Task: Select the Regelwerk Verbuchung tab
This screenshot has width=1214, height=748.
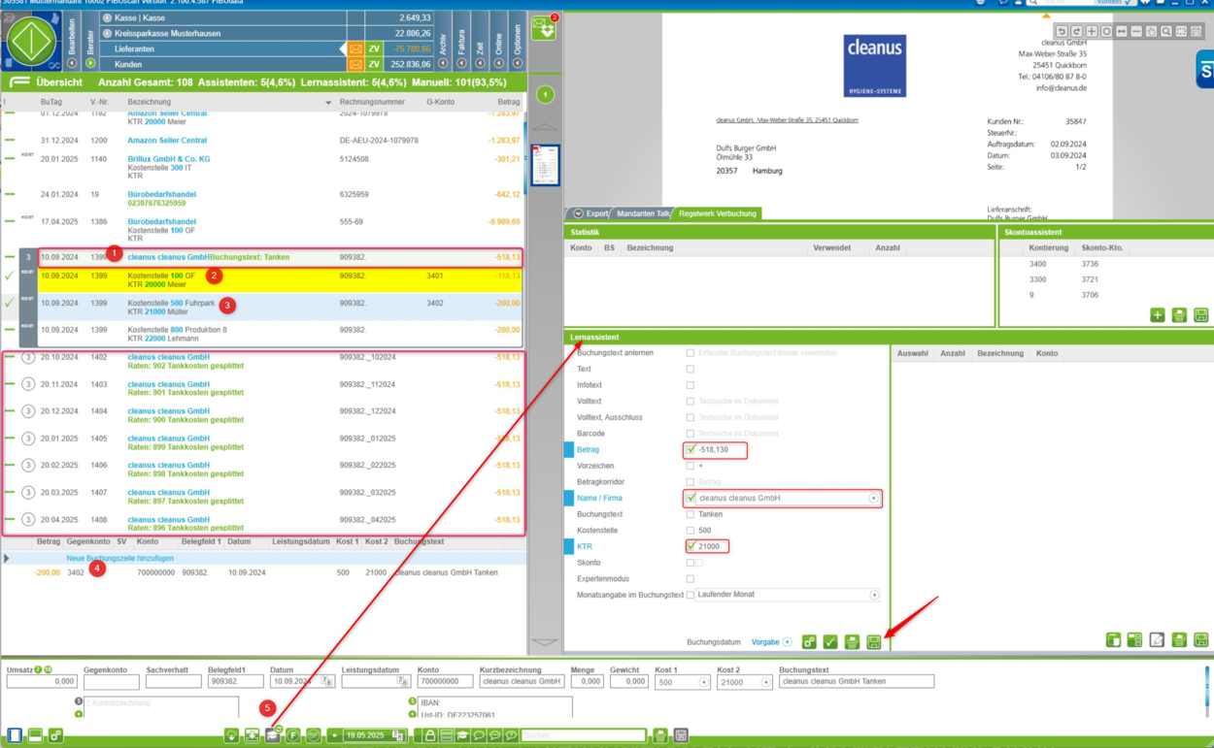Action: pos(717,213)
